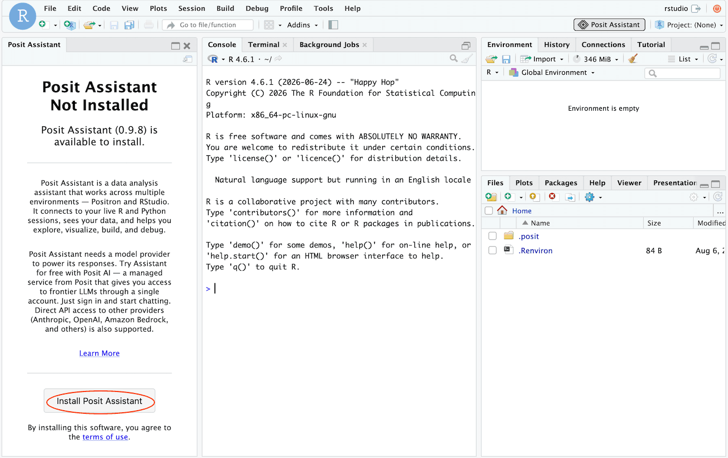This screenshot has height=458, width=728.
Task: Open the Viewer tab
Action: pyautogui.click(x=629, y=182)
